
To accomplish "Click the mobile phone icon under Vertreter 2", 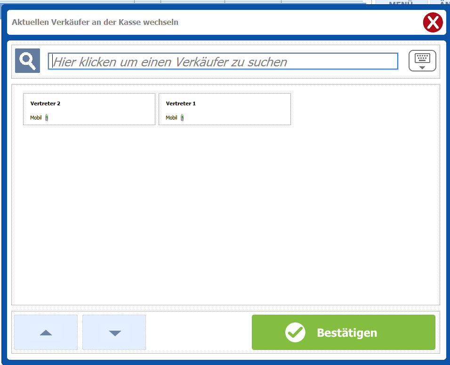I will point(47,118).
